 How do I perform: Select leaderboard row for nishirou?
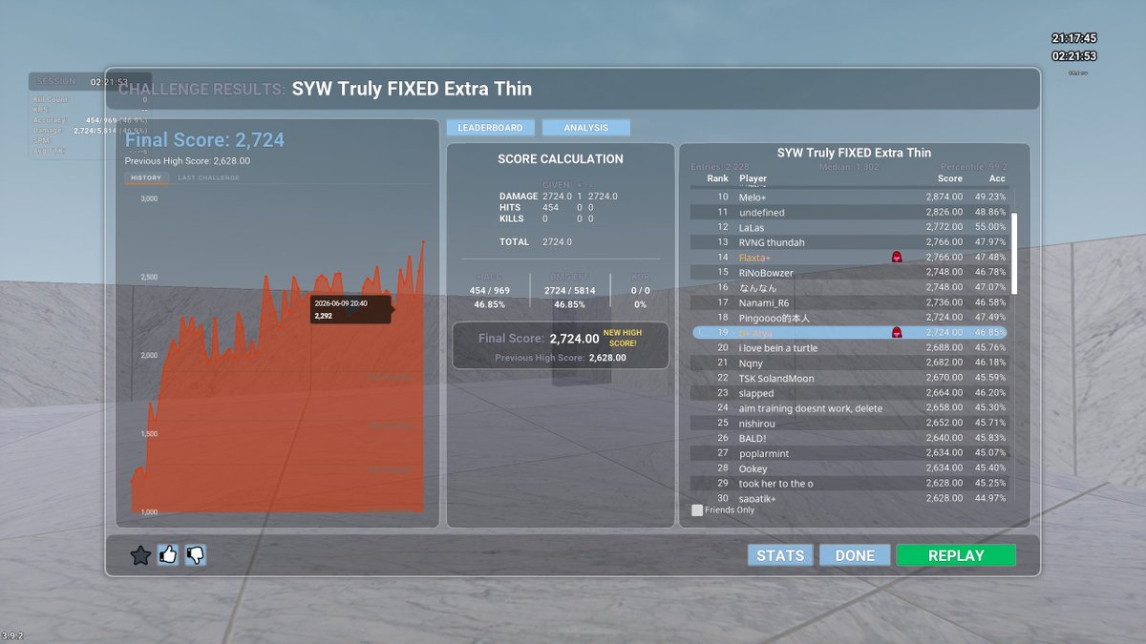[x=849, y=423]
